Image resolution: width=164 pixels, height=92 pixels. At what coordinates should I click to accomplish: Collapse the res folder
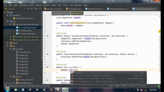pos(8,46)
